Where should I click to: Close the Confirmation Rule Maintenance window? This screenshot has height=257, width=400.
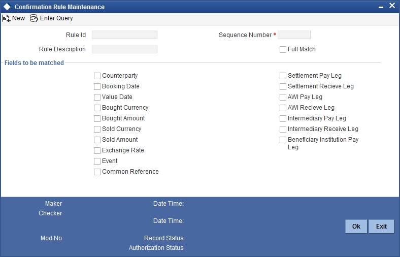click(x=392, y=6)
